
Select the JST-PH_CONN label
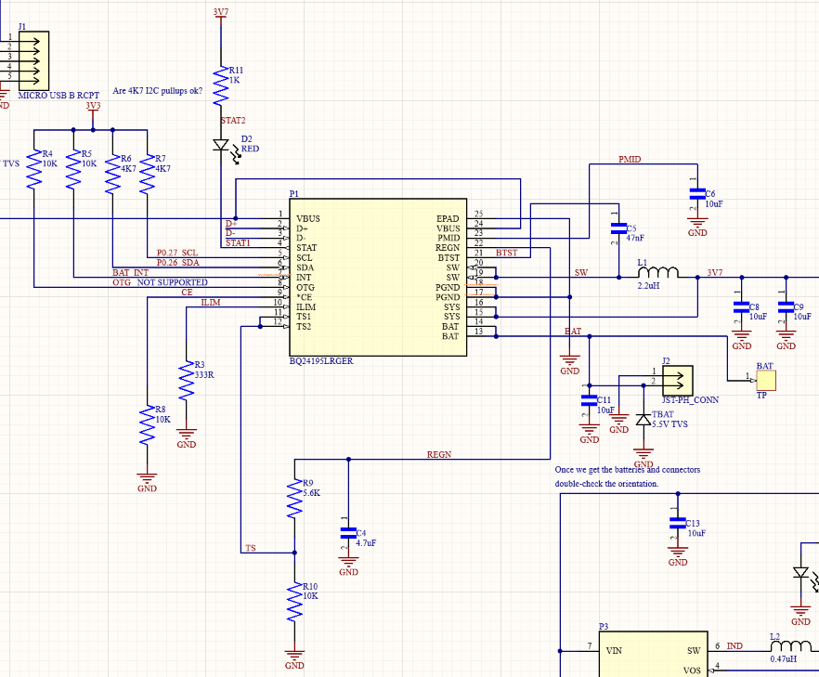pos(690,399)
